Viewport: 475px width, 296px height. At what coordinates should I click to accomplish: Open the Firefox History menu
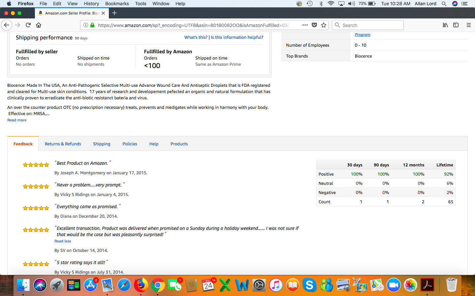pos(91,4)
